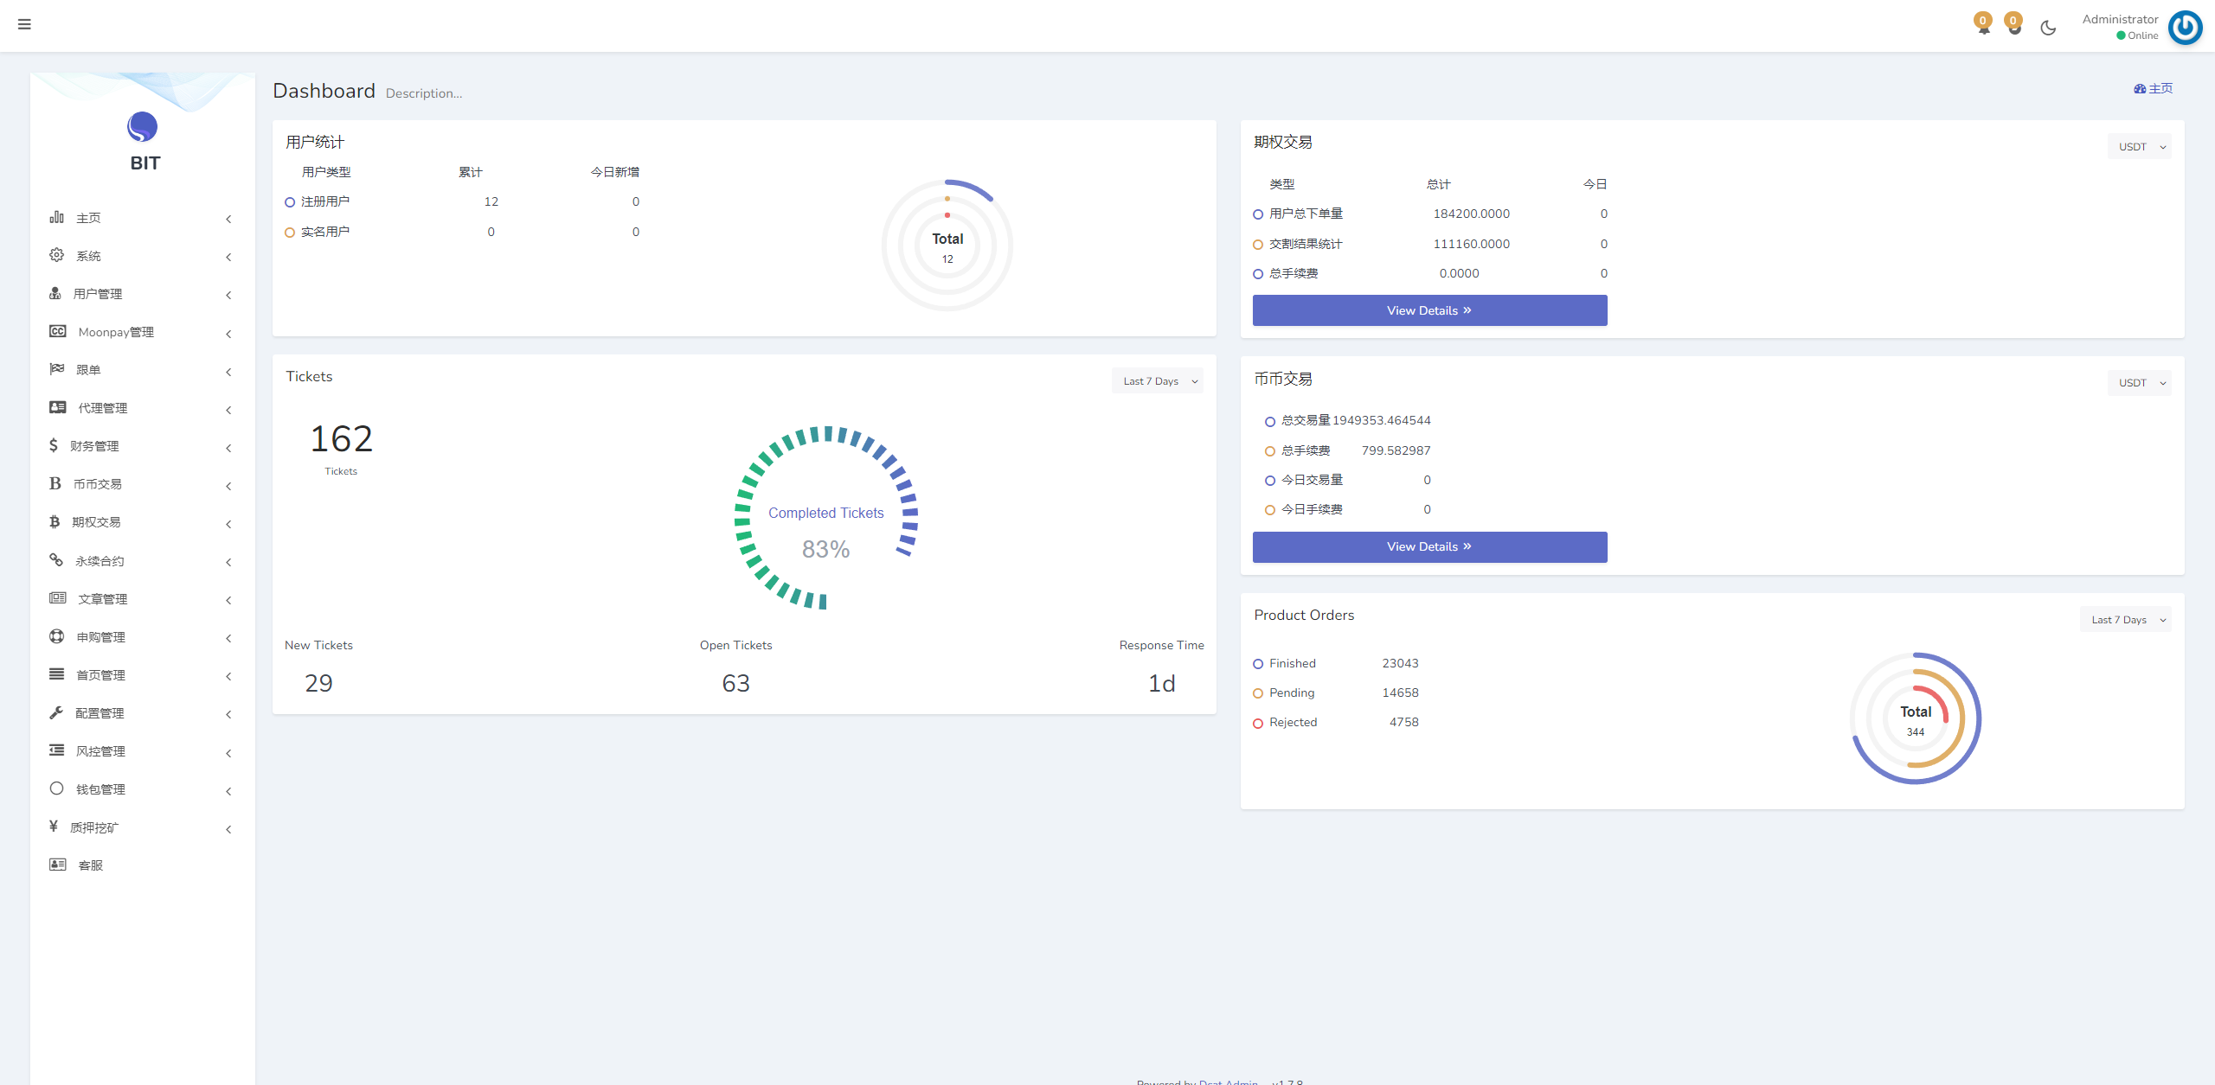Toggle dark mode moon icon
Screen dimensions: 2215x1085
click(2048, 28)
